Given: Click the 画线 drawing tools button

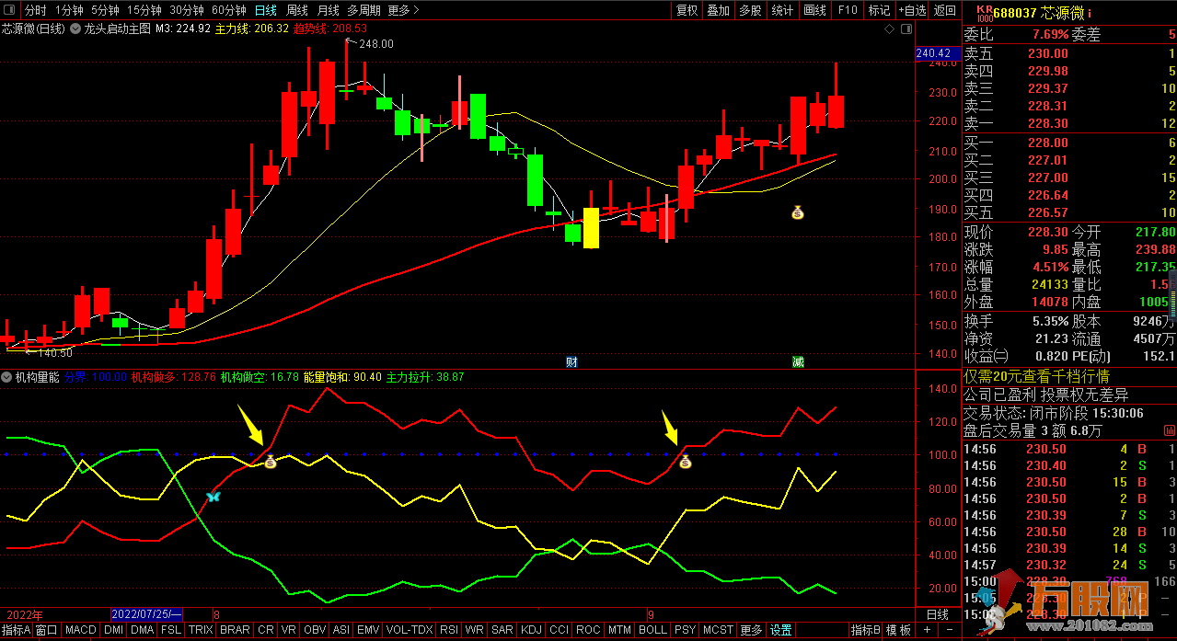Looking at the screenshot, I should pos(815,10).
